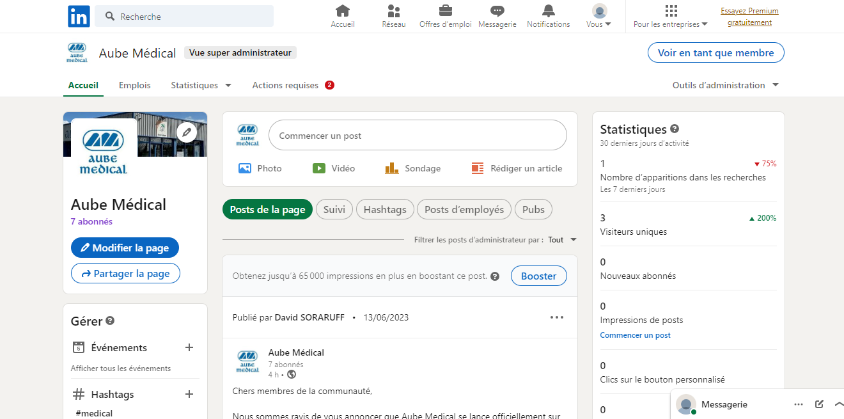This screenshot has height=419, width=844.
Task: Expand the Messagerie overlay with chevron
Action: point(838,404)
